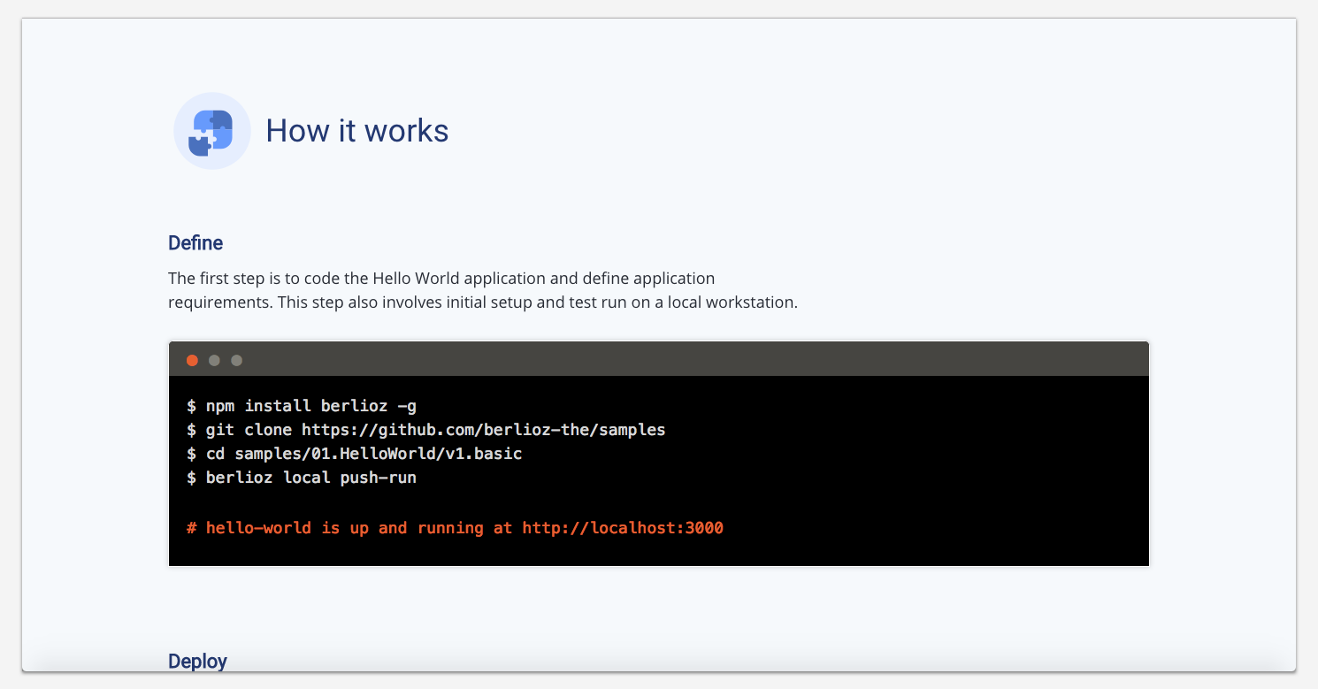This screenshot has width=1318, height=689.
Task: Click the orange hello-world is up and running comment
Action: (x=455, y=528)
